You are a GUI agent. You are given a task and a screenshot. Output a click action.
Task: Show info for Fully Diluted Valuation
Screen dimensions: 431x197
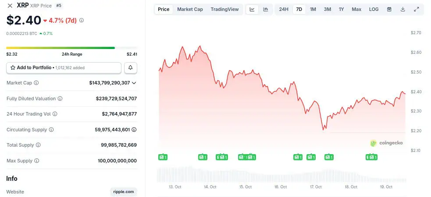click(60, 98)
